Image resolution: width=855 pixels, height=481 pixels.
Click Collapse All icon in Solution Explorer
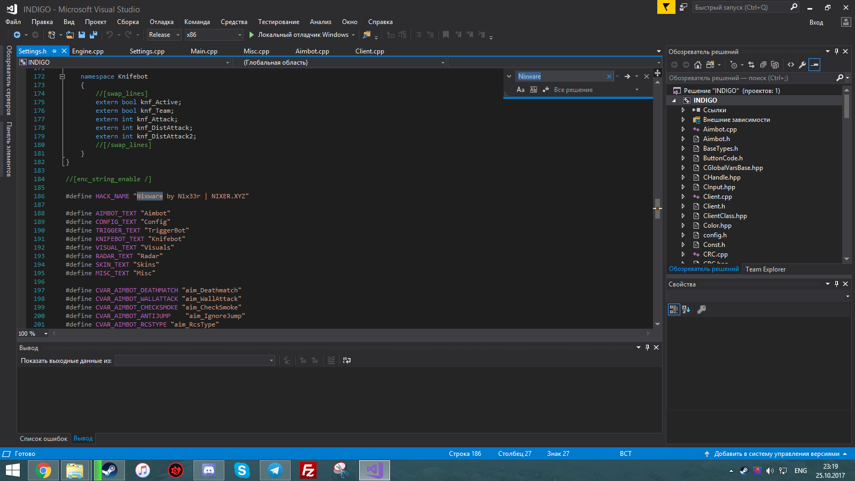763,65
